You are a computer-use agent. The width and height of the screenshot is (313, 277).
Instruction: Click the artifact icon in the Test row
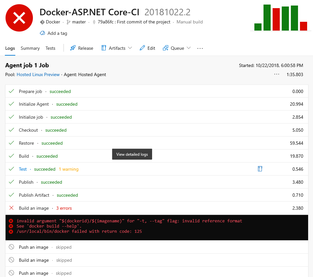[260, 169]
